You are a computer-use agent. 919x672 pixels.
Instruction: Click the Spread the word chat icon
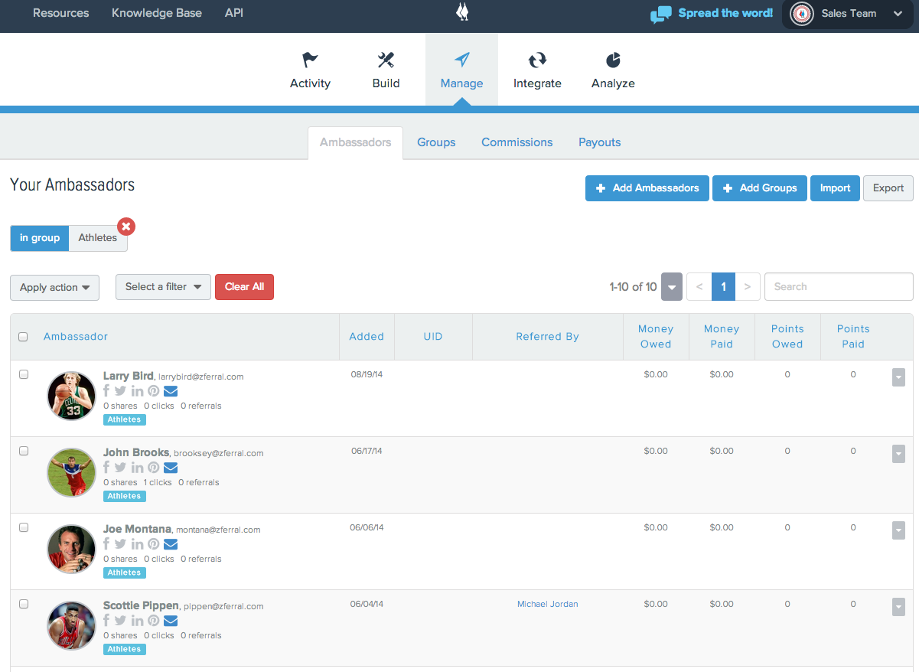pos(660,14)
